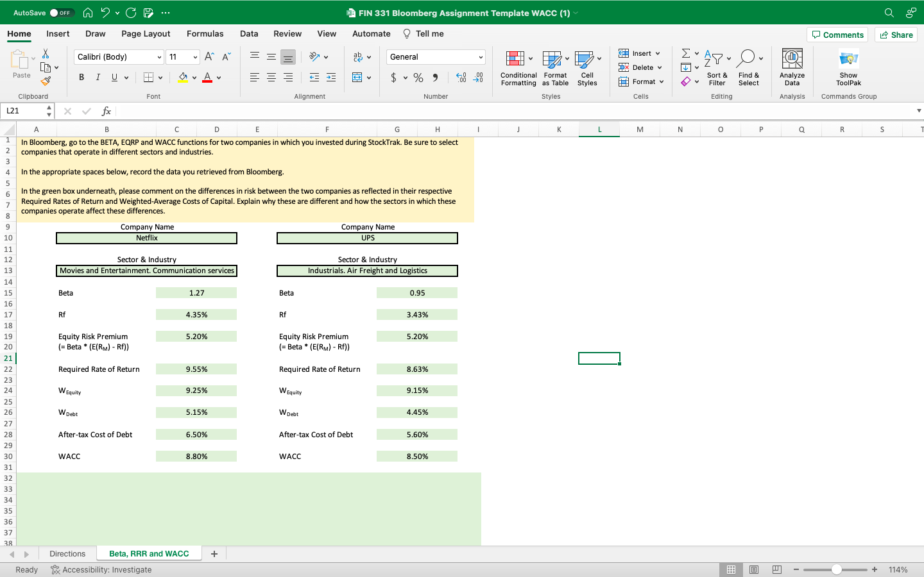This screenshot has height=577, width=924.
Task: Open the Borders dropdown arrow
Action: coord(160,78)
